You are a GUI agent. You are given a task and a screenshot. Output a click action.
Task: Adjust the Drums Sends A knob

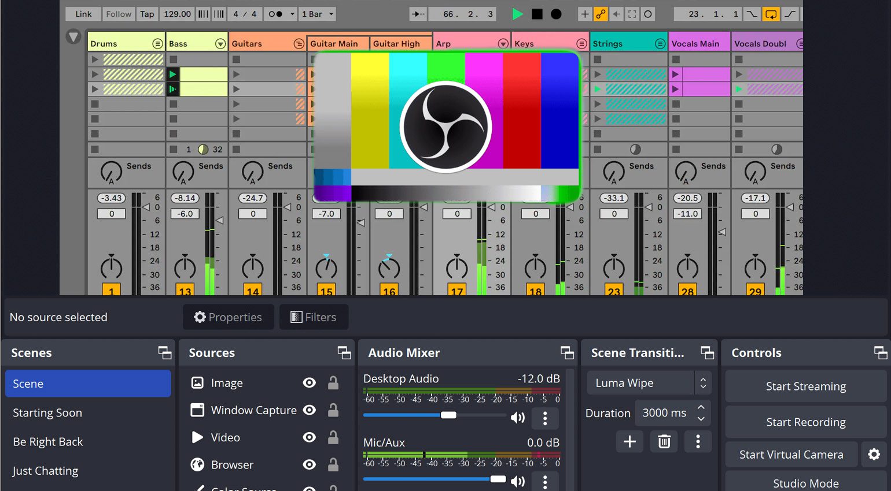111,172
